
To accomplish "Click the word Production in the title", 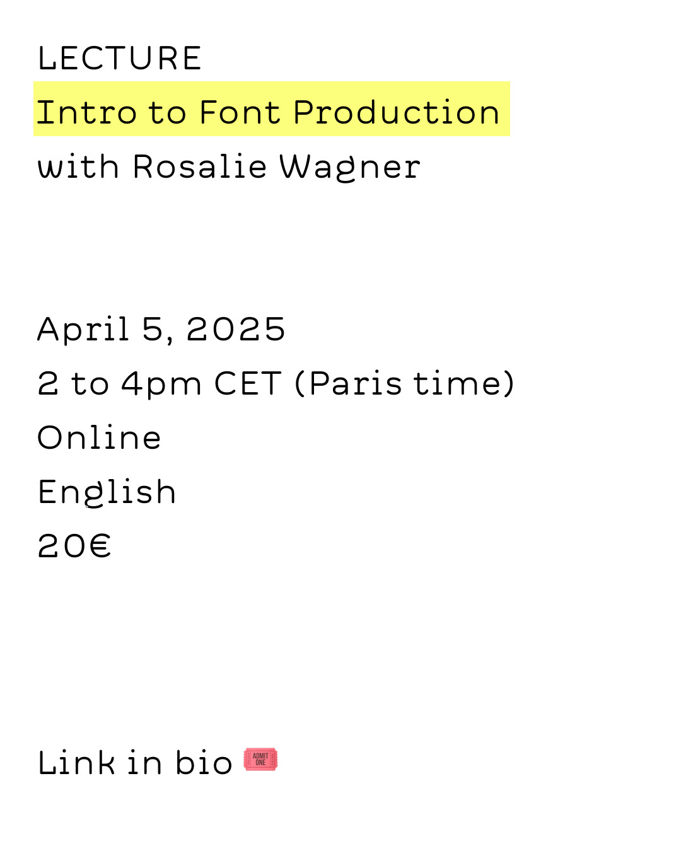I will pos(397,113).
